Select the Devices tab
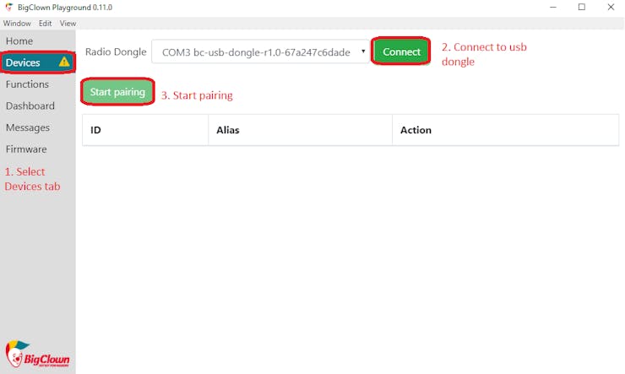 pyautogui.click(x=38, y=62)
